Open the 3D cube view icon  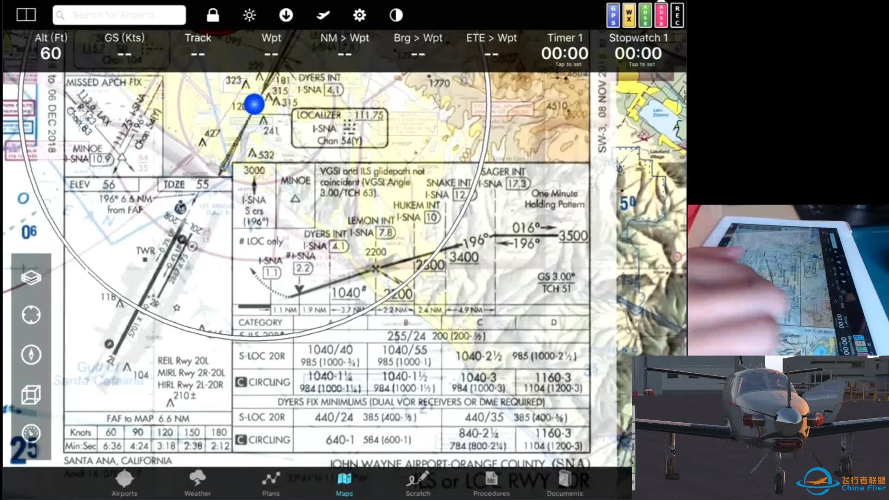click(32, 394)
